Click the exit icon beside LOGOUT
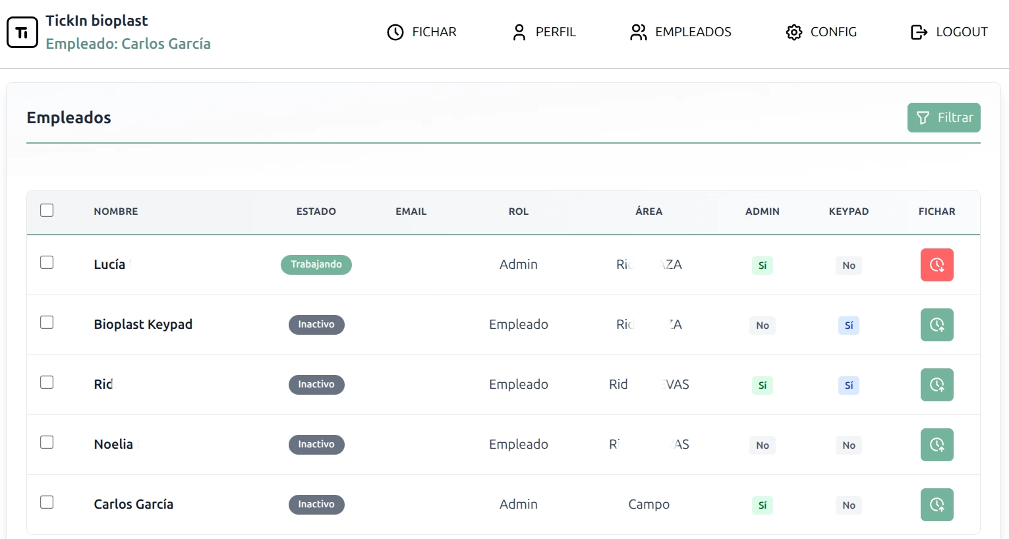This screenshot has height=539, width=1009. (919, 32)
